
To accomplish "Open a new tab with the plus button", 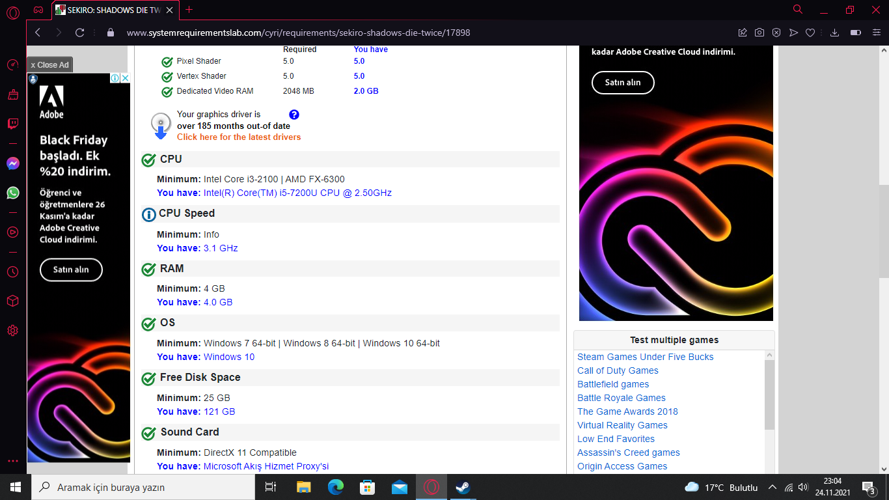I will (189, 10).
